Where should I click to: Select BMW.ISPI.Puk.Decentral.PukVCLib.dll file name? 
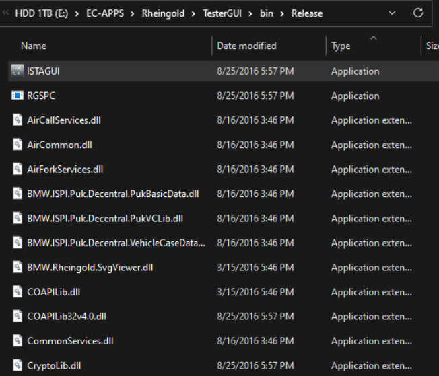click(105, 219)
